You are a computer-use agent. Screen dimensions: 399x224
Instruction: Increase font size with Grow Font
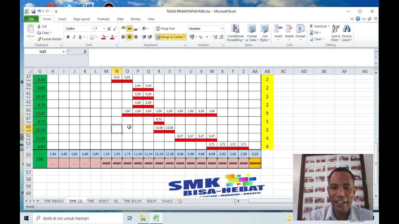[109, 29]
